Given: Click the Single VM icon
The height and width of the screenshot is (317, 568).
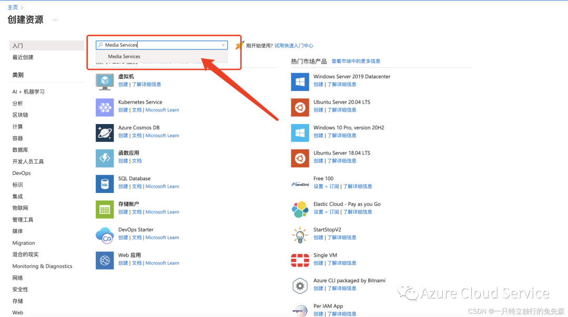Looking at the screenshot, I should (x=300, y=260).
